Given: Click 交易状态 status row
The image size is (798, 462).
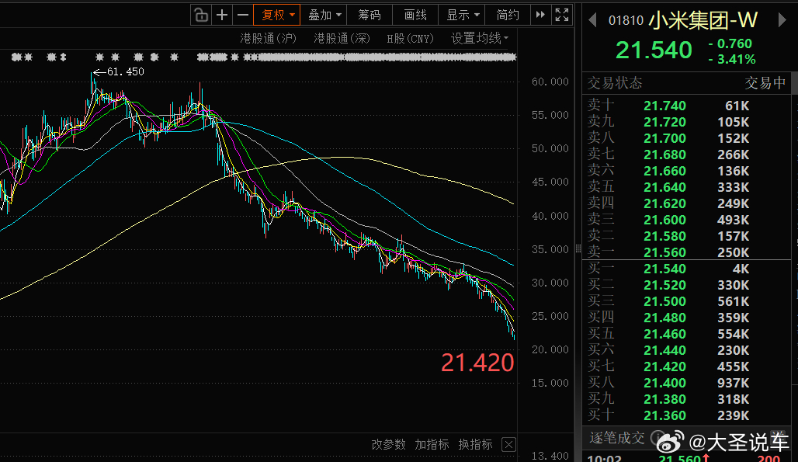Looking at the screenshot, I should tap(686, 83).
